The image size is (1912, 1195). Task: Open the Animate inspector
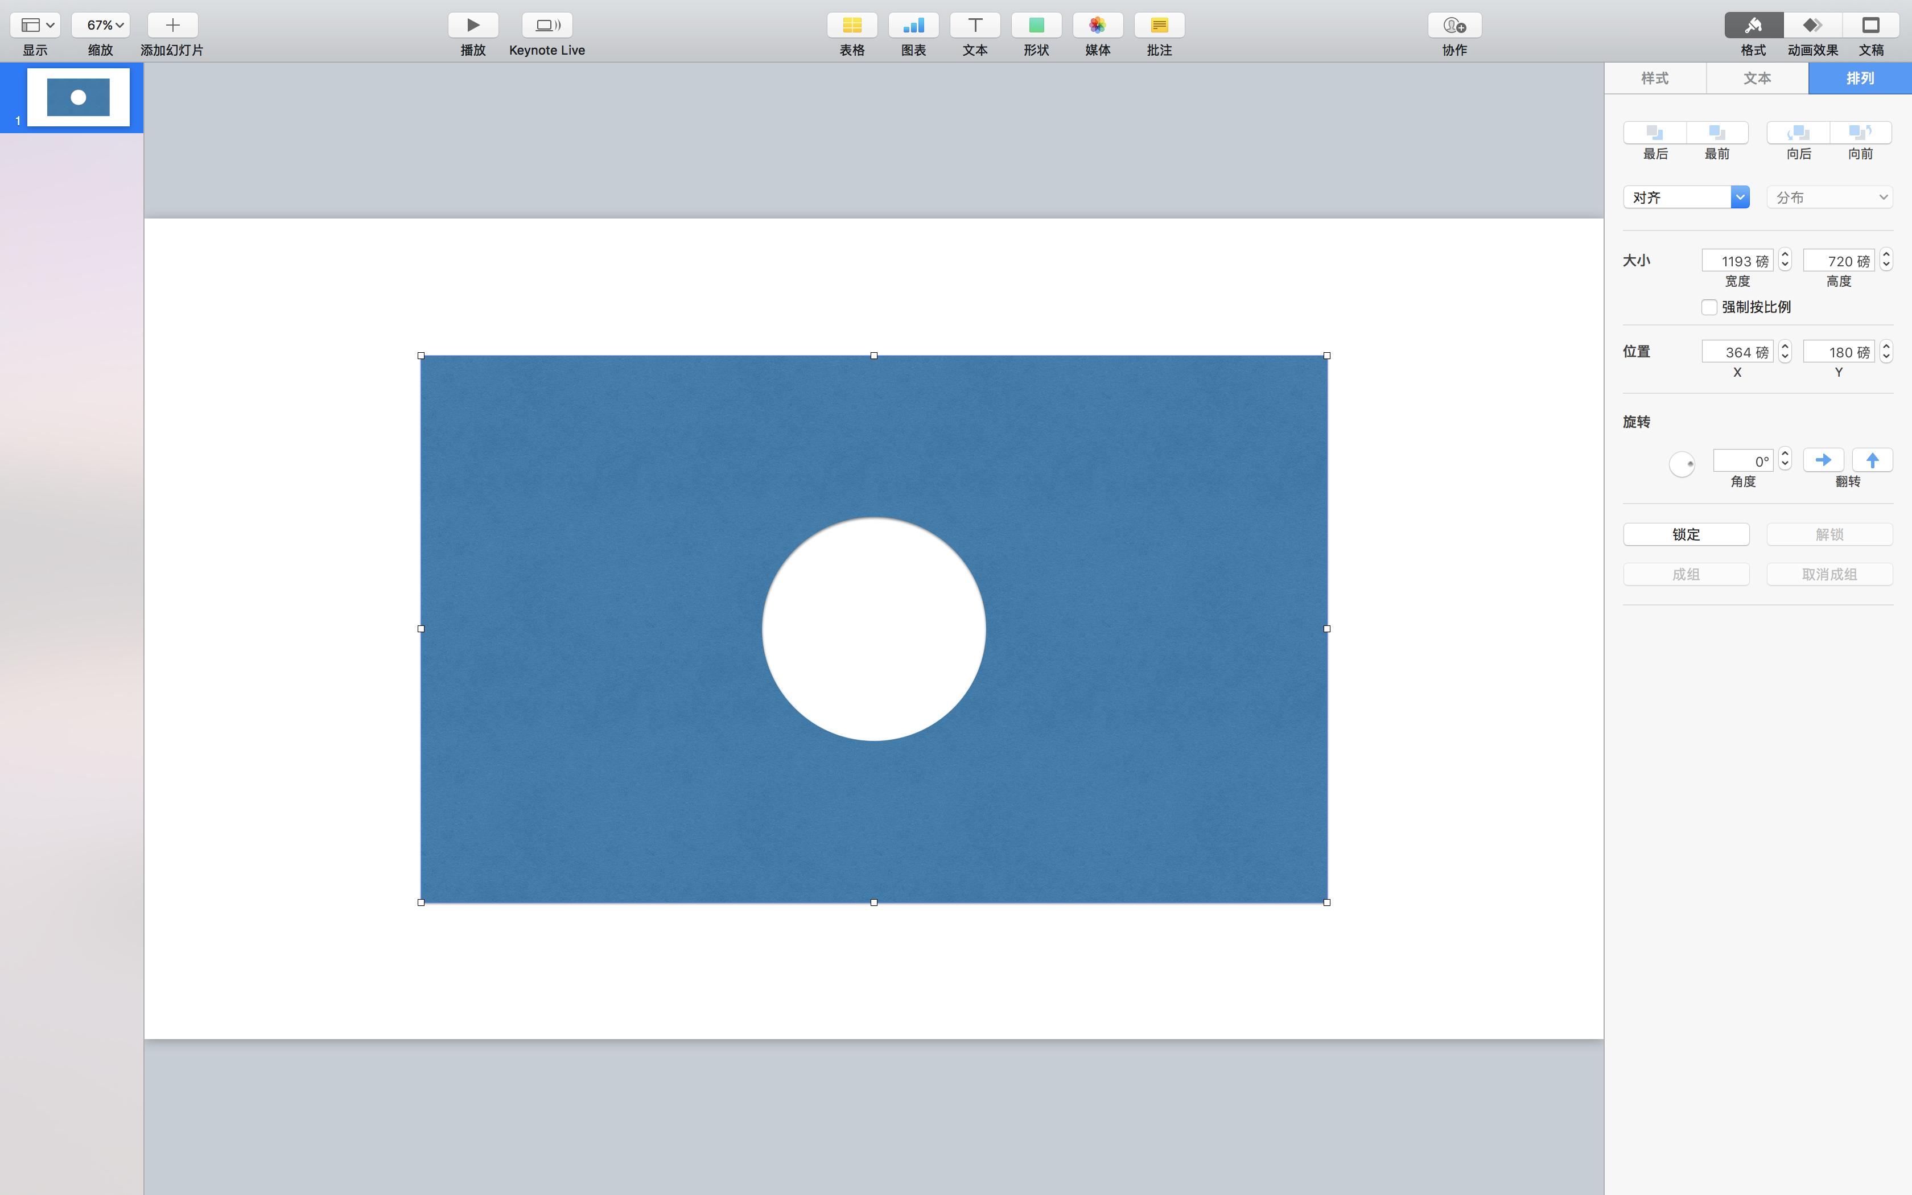(1812, 25)
